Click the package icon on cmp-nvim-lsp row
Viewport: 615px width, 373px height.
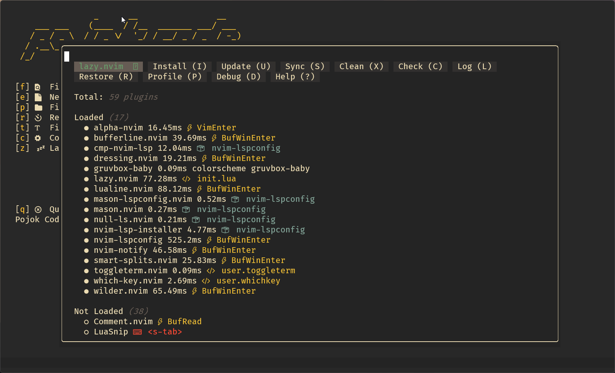pyautogui.click(x=201, y=148)
